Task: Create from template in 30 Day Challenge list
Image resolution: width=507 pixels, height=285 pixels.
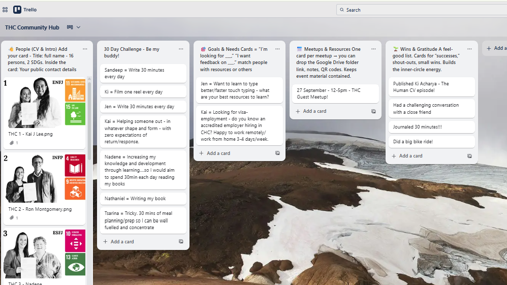Action: pos(181,242)
